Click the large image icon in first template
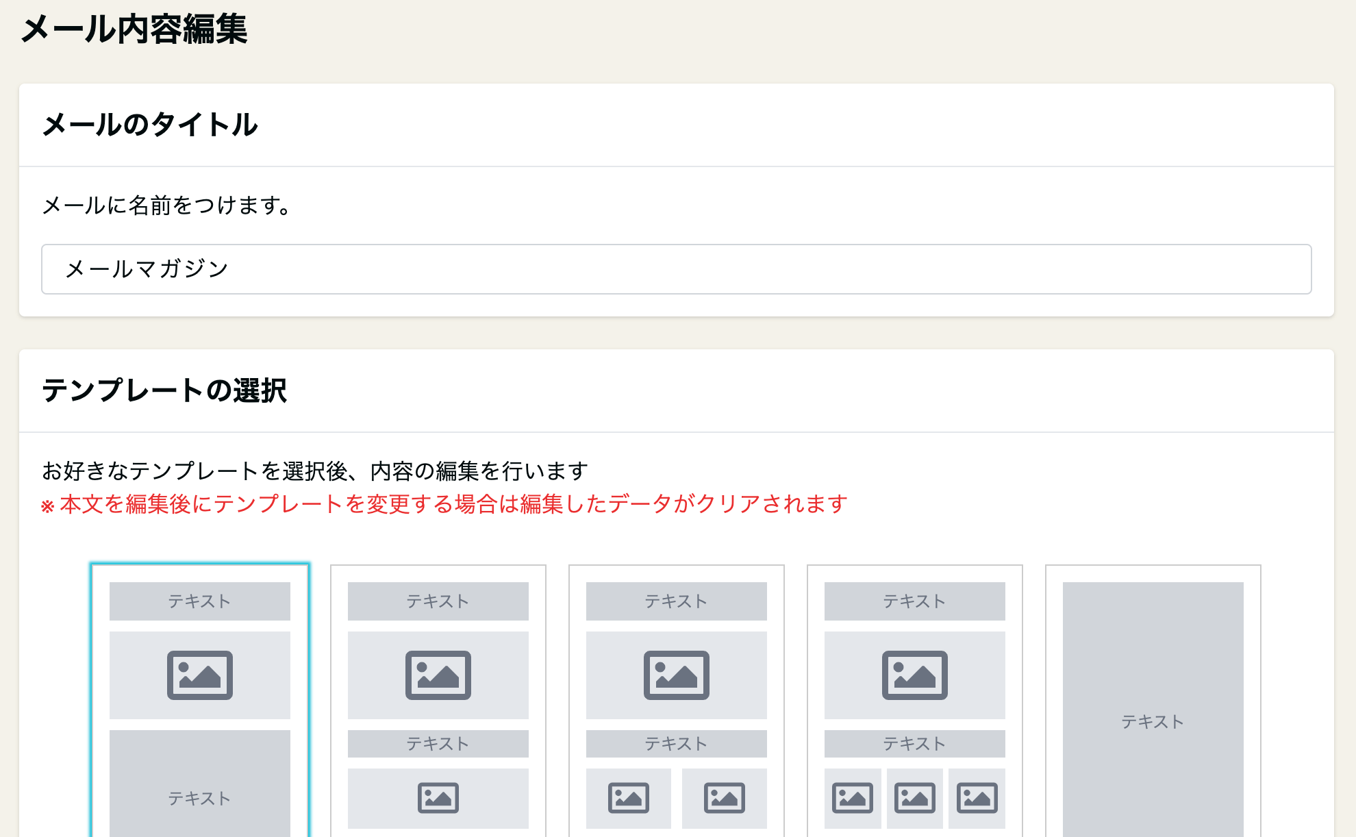Viewport: 1356px width, 837px height. pyautogui.click(x=200, y=675)
